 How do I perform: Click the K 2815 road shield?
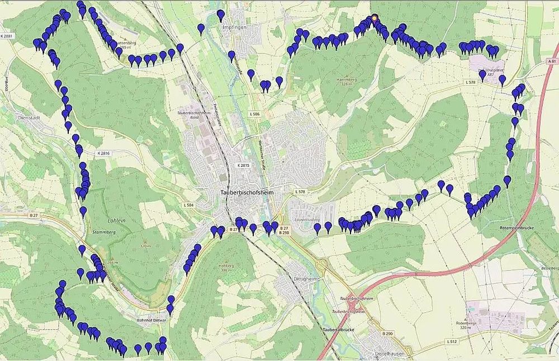coord(244,165)
